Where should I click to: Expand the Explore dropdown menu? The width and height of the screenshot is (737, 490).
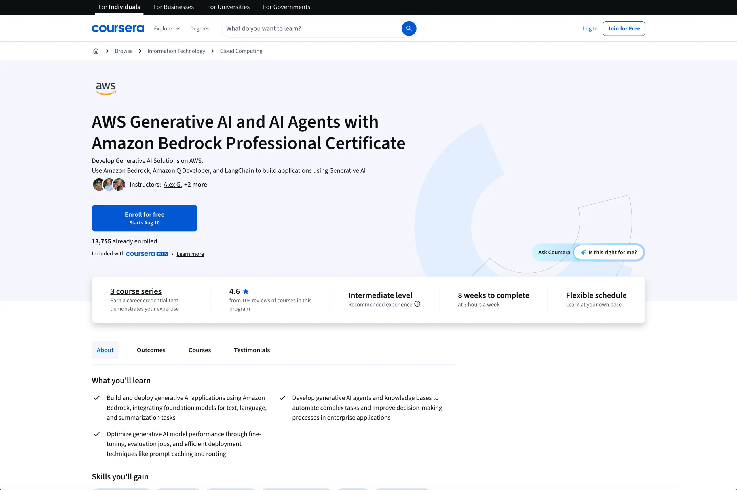click(x=167, y=28)
